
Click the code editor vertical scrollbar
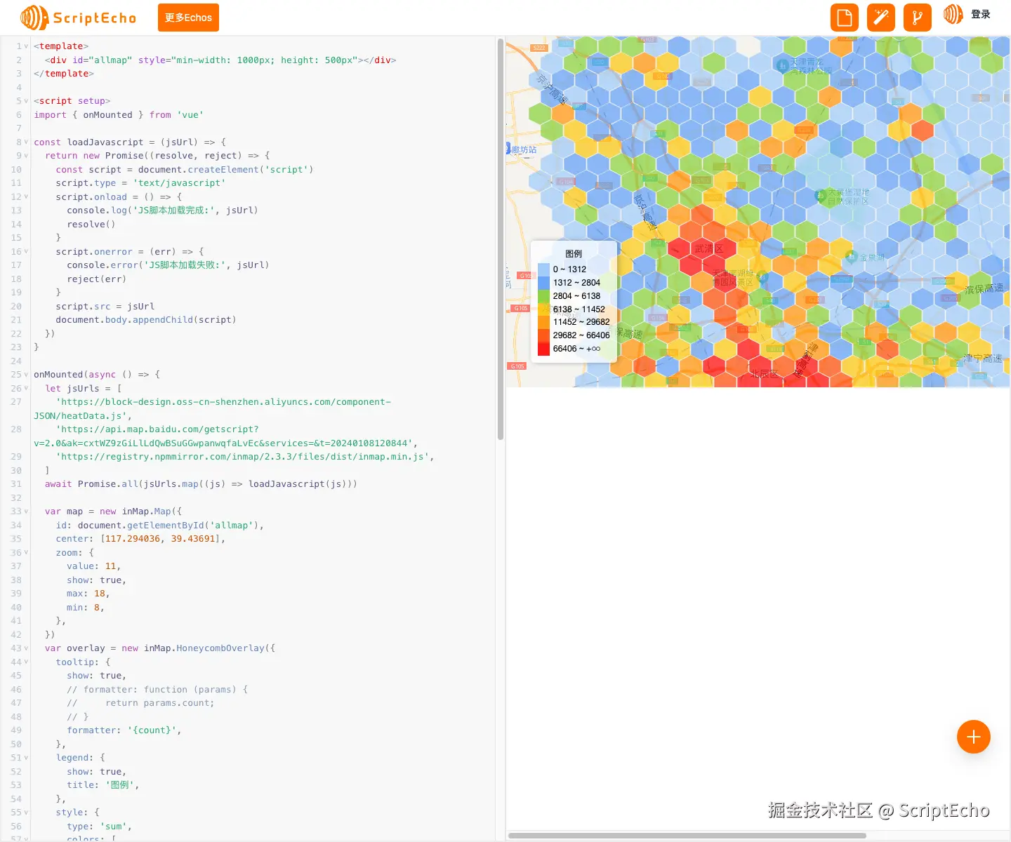(501, 239)
